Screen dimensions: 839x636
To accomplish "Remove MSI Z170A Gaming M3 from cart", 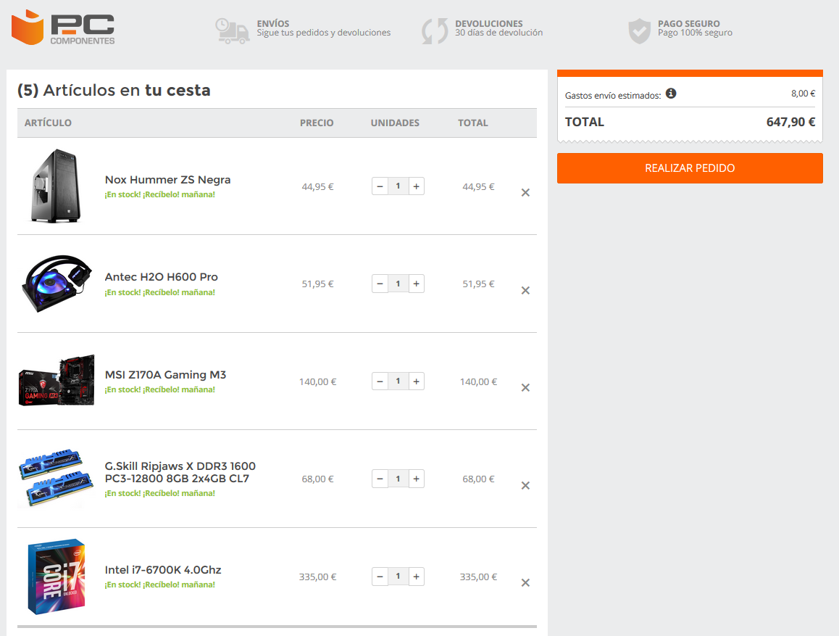I will [525, 387].
